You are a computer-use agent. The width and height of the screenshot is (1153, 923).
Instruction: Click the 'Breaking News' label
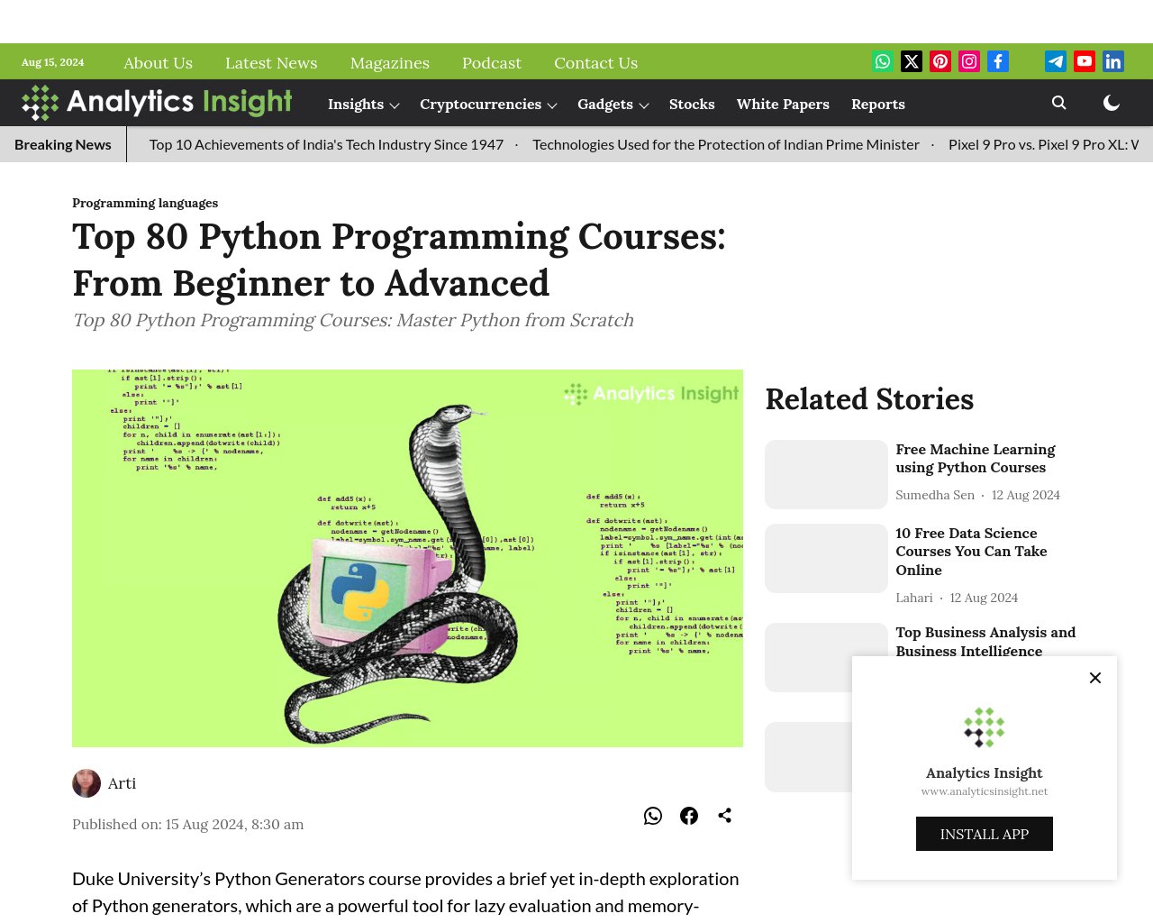[x=63, y=144]
